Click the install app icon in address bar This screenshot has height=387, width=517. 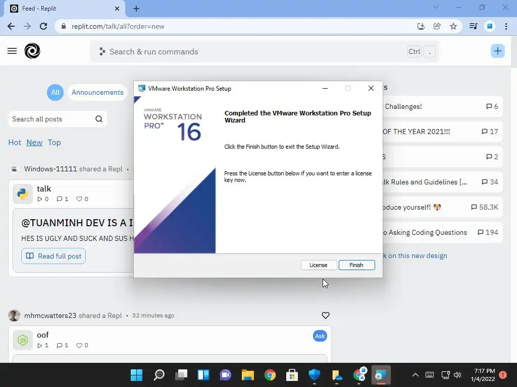(421, 26)
